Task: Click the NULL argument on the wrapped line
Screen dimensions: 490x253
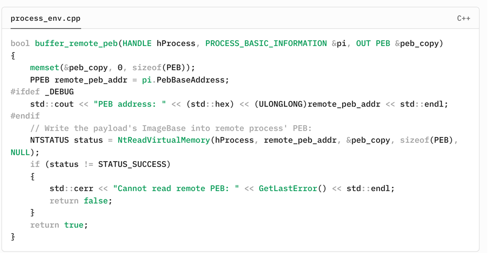Action: [20, 152]
